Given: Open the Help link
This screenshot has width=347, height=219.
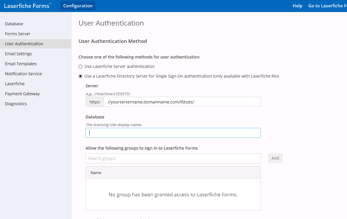Looking at the screenshot, I should pyautogui.click(x=297, y=6).
